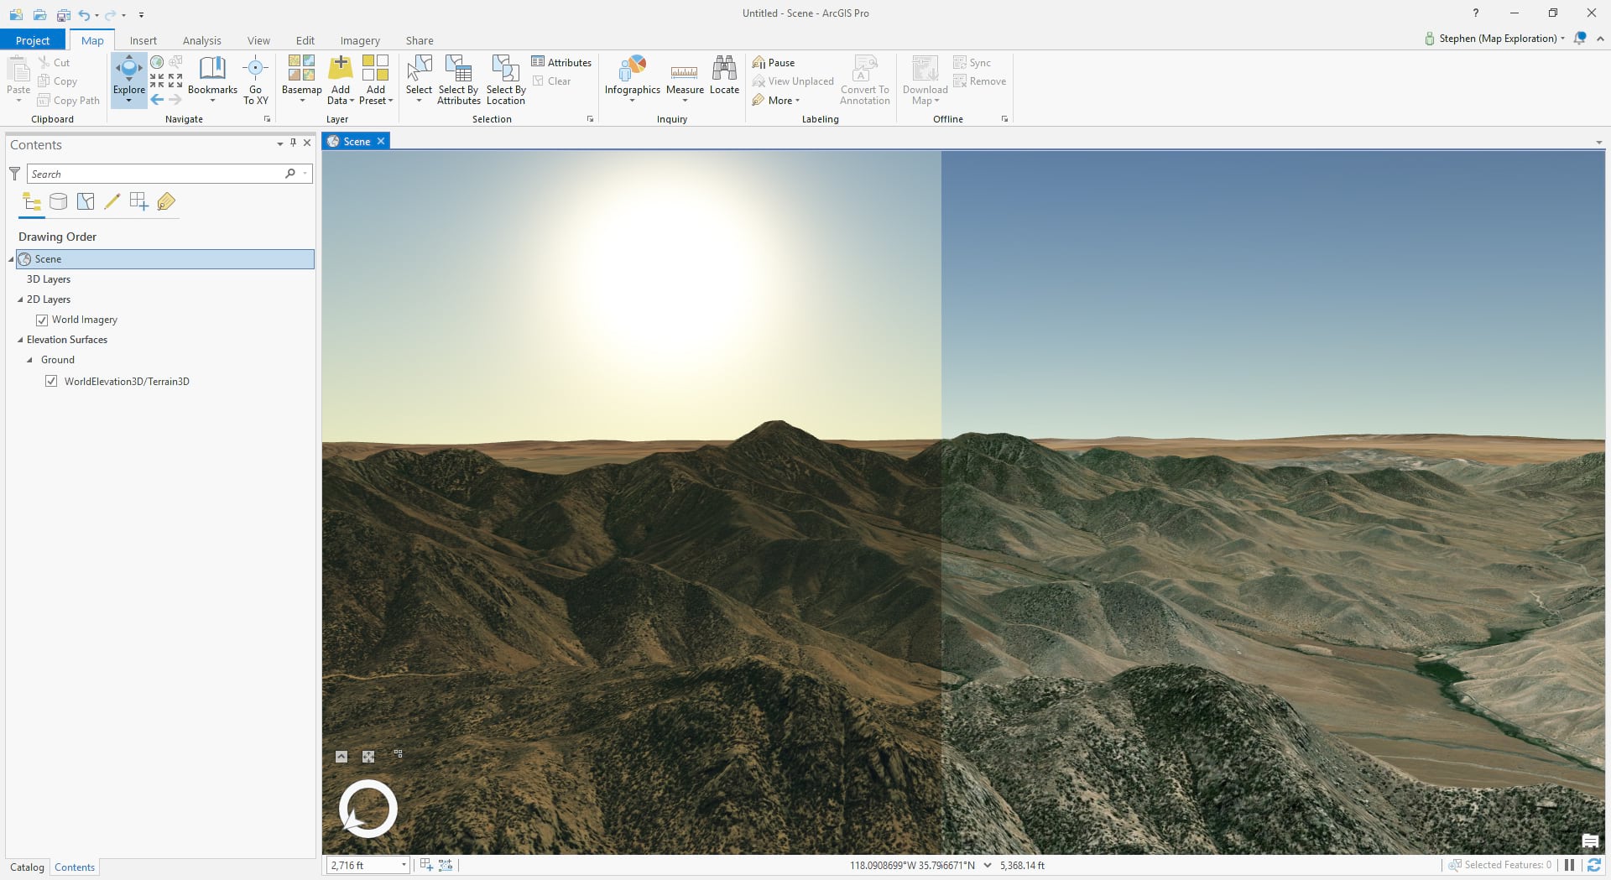Launch the Go To XY tool
Viewport: 1611px width, 880px height.
coord(255,80)
